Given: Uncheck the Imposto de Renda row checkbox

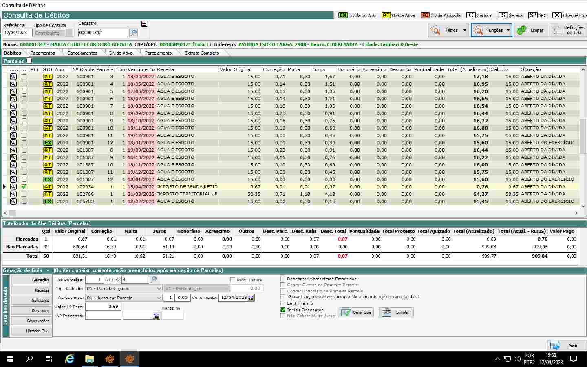Looking at the screenshot, I should pos(24,187).
